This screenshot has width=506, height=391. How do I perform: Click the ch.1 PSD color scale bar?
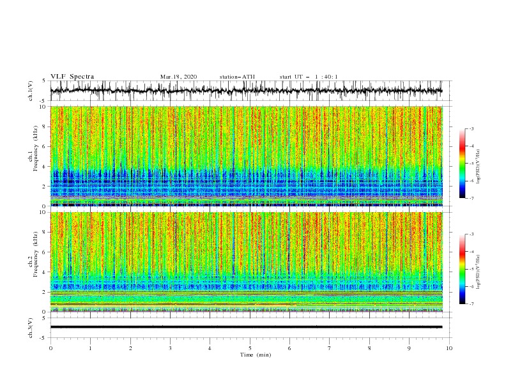point(462,164)
